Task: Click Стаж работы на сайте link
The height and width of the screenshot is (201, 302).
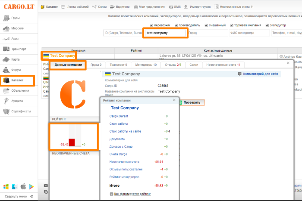Action: [125, 131]
